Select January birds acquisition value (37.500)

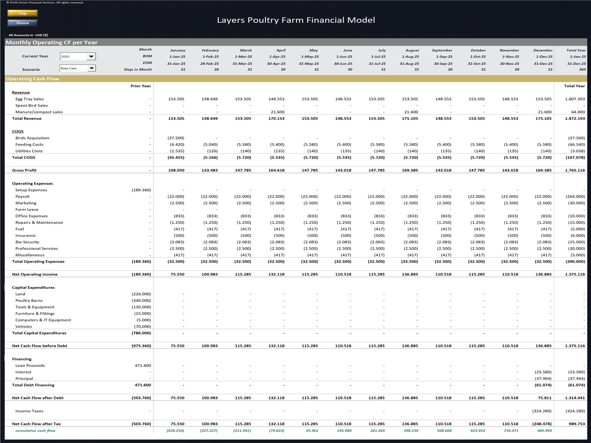point(176,138)
